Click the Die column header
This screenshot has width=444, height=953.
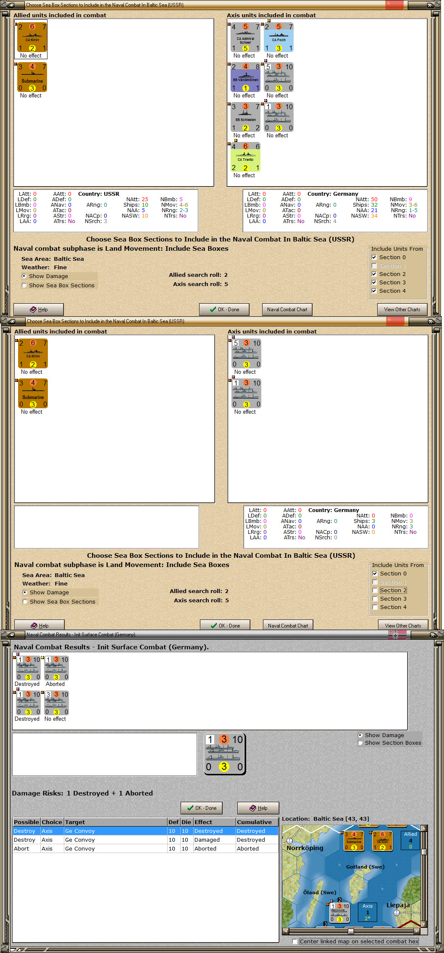[187, 822]
